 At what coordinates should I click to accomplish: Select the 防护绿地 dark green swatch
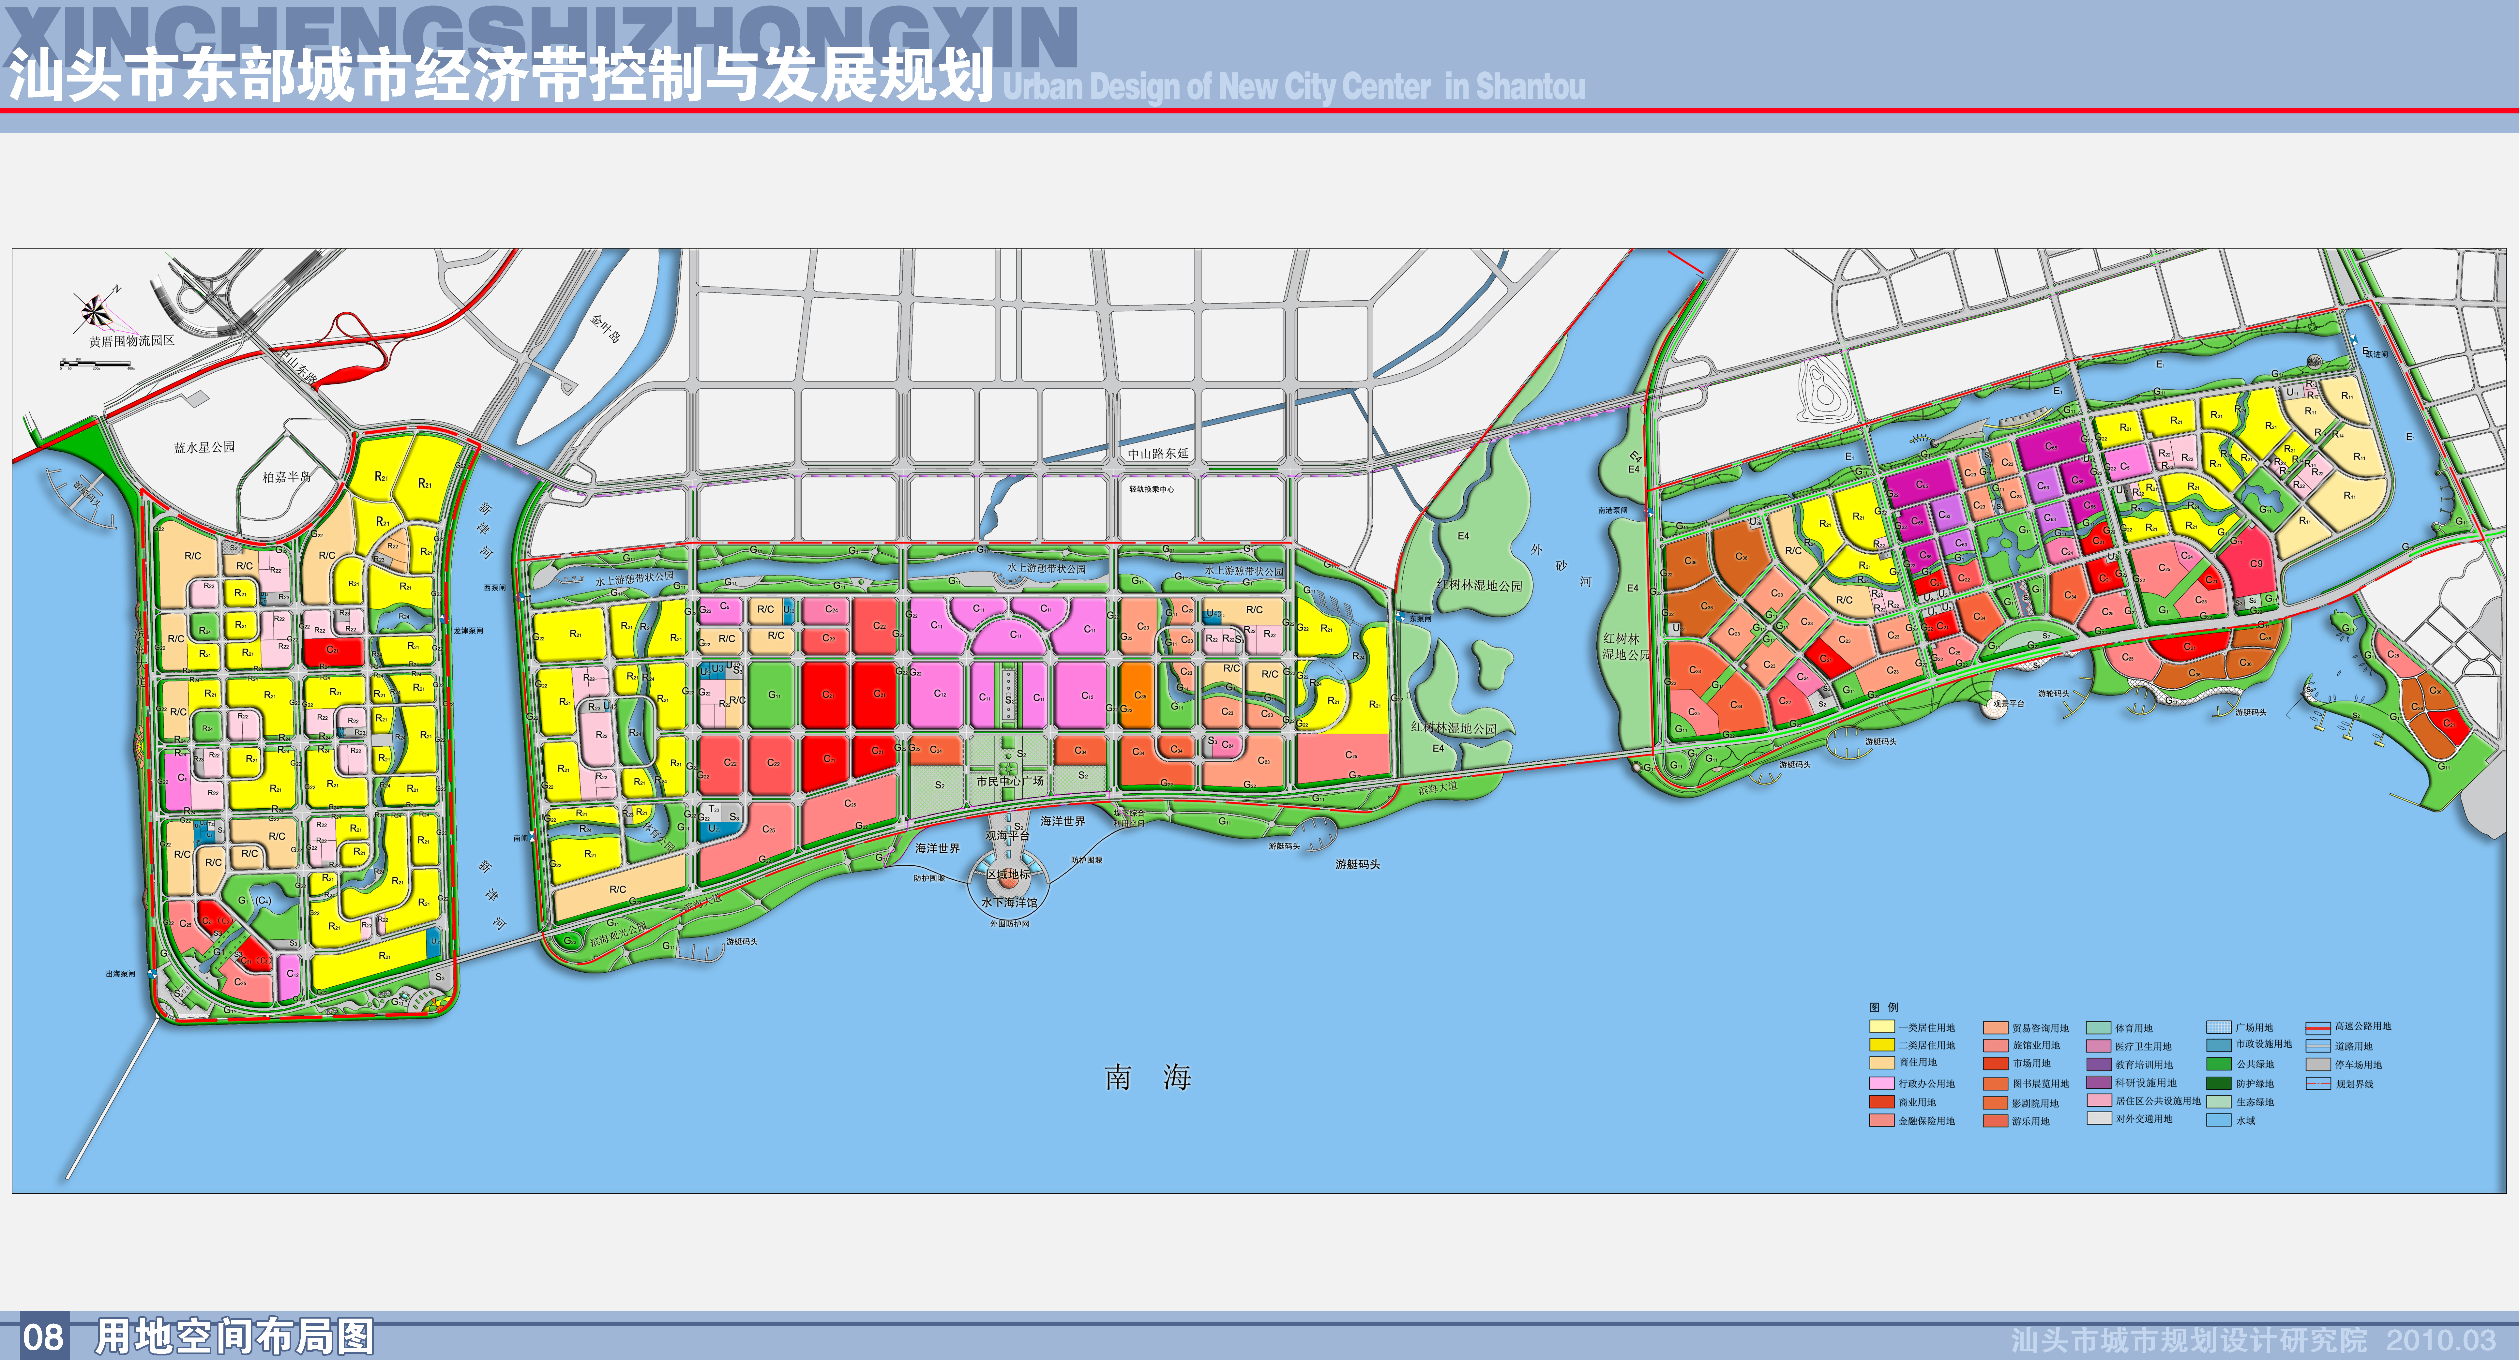point(2219,1083)
